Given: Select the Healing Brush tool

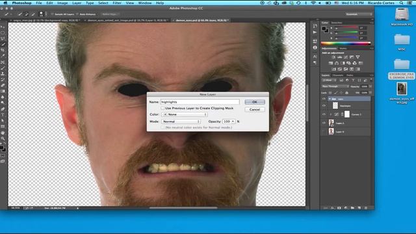Looking at the screenshot, I should [x=3, y=62].
